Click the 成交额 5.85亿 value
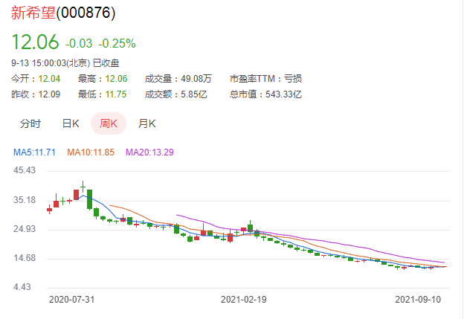This screenshot has height=319, width=464. coord(194,94)
